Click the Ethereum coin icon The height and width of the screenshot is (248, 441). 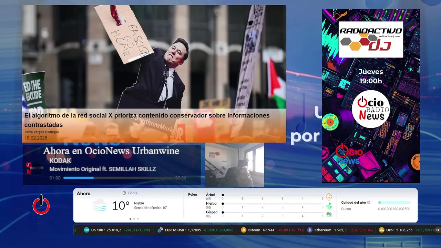(x=310, y=230)
